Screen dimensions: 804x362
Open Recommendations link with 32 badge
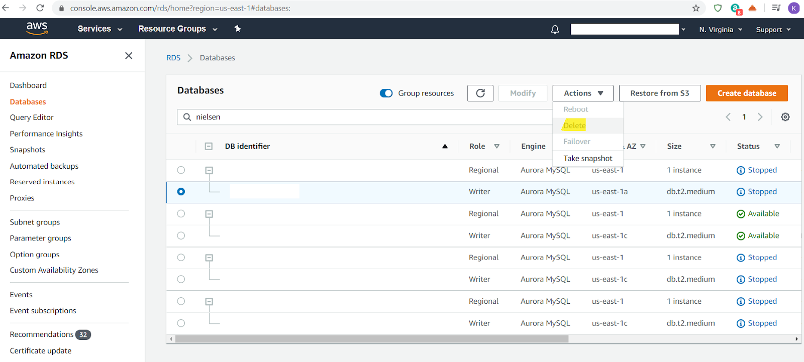tap(50, 334)
